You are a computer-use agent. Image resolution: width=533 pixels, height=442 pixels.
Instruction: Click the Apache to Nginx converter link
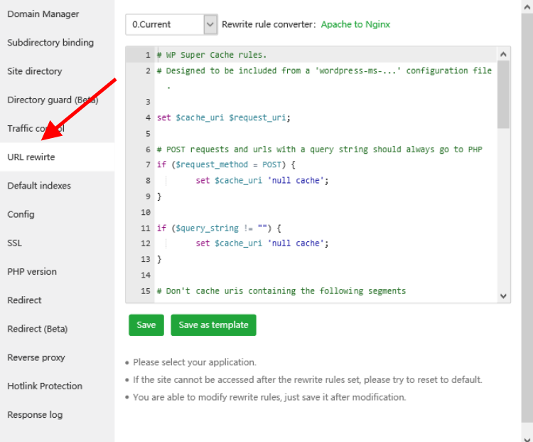pos(355,24)
